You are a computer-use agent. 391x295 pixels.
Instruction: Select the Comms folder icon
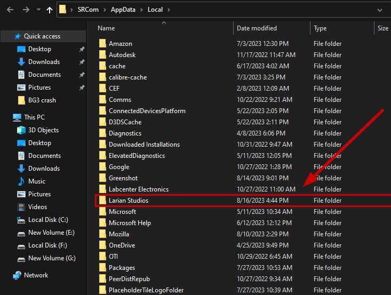pyautogui.click(x=102, y=100)
